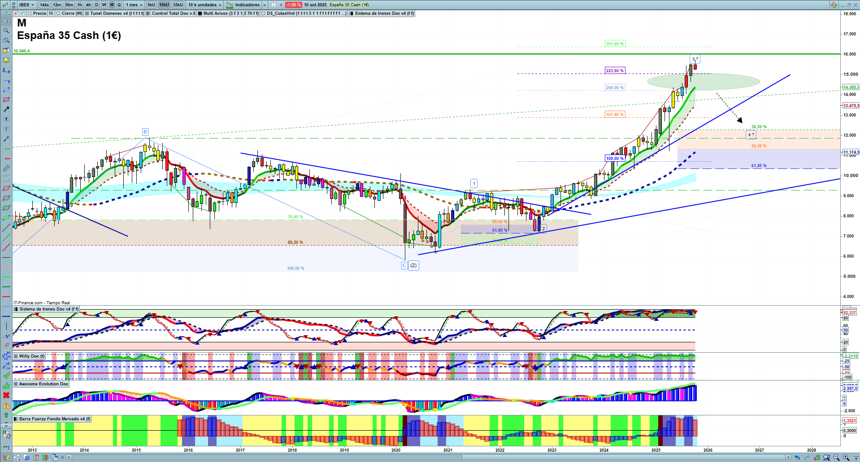
Task: Open the Sistema de trenes Doc v4 panel menu
Action: point(16,309)
